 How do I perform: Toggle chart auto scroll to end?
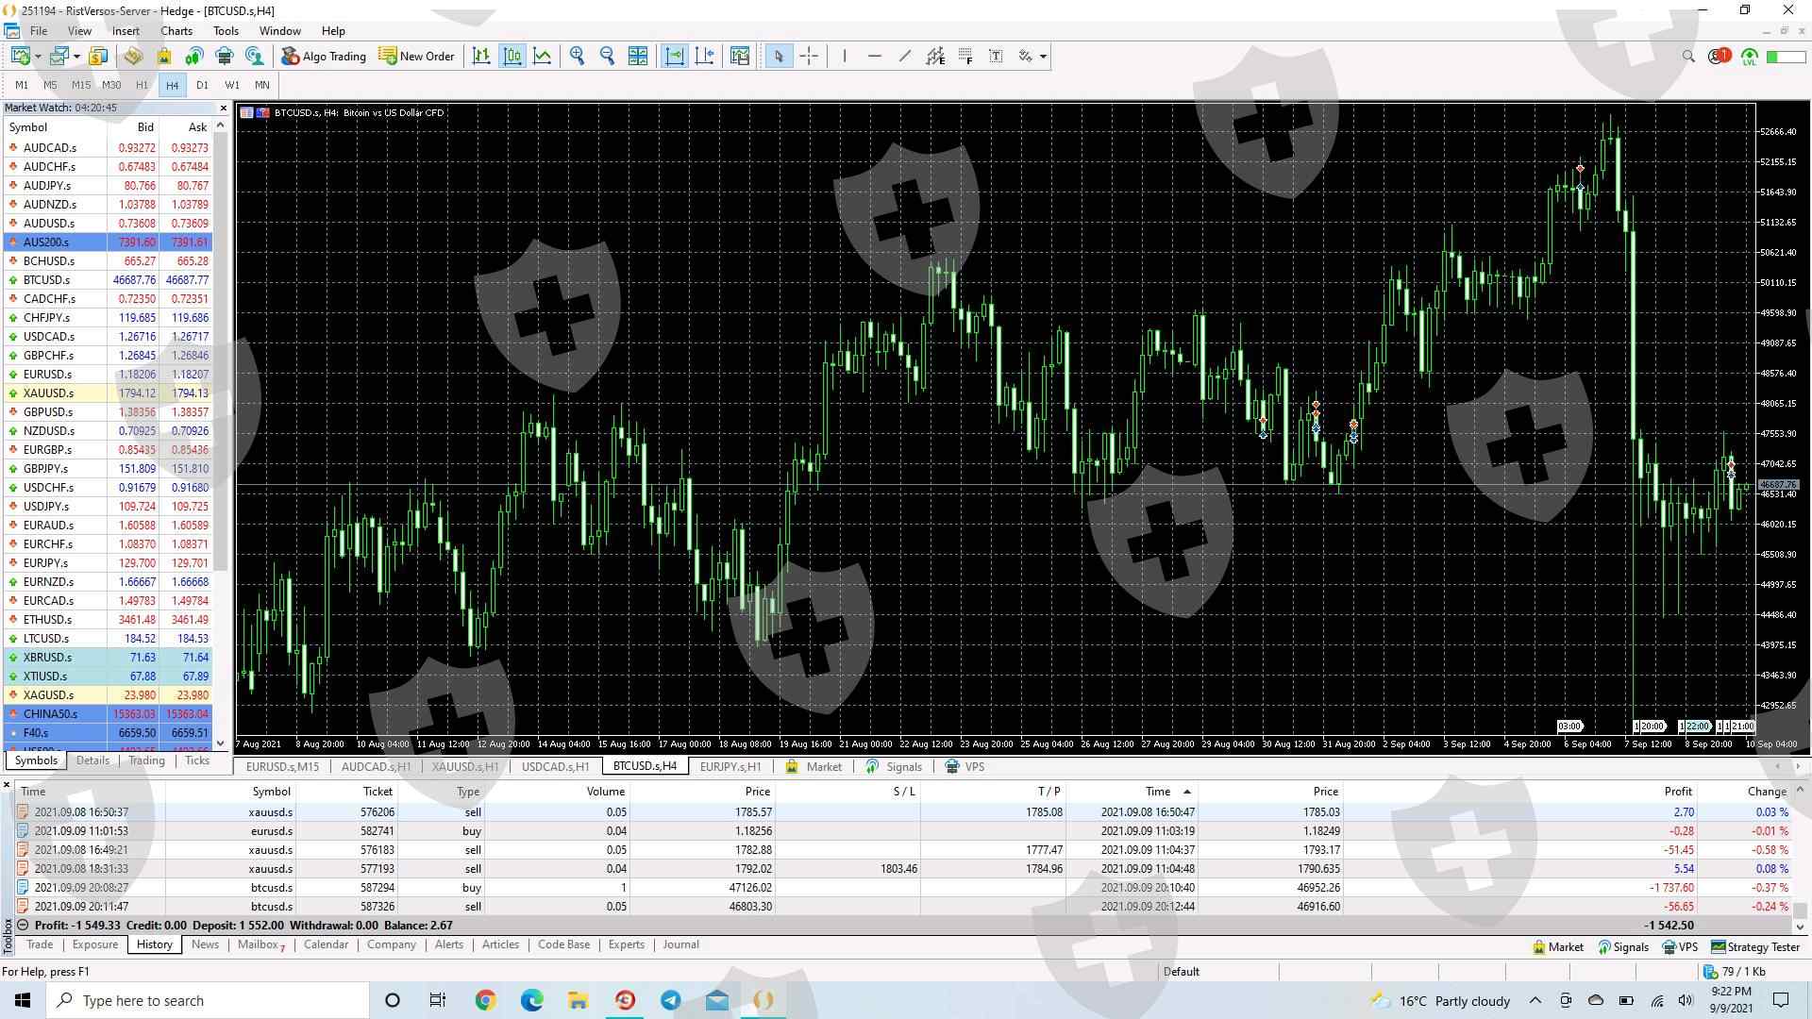tap(674, 57)
